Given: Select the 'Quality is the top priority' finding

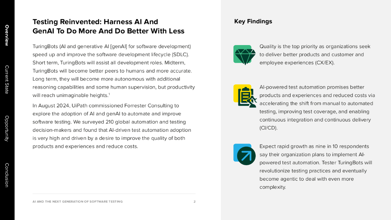Looking at the screenshot, I should [x=315, y=55].
